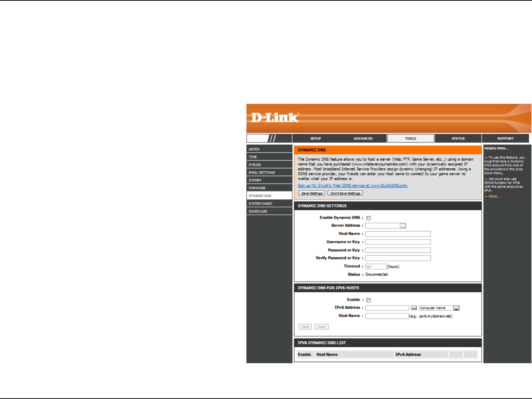Select DYNAMIC DNS in sidebar
Image resolution: width=532 pixels, height=399 pixels.
point(269,196)
